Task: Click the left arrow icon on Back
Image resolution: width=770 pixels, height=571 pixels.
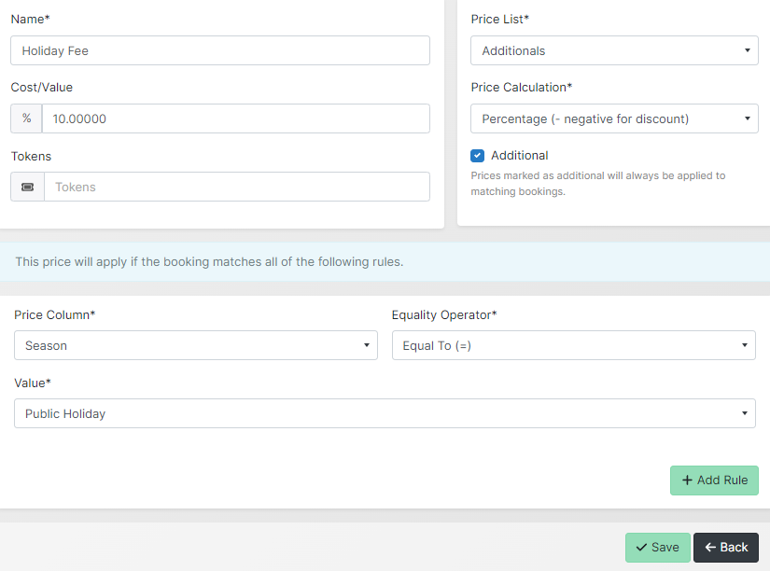Action: click(710, 548)
